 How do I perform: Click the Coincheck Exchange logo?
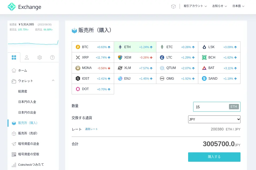pyautogui.click(x=24, y=7)
